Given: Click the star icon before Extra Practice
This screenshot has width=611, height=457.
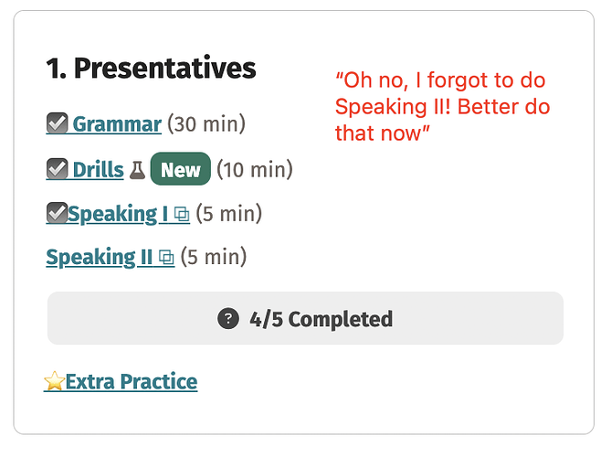Looking at the screenshot, I should (x=54, y=381).
